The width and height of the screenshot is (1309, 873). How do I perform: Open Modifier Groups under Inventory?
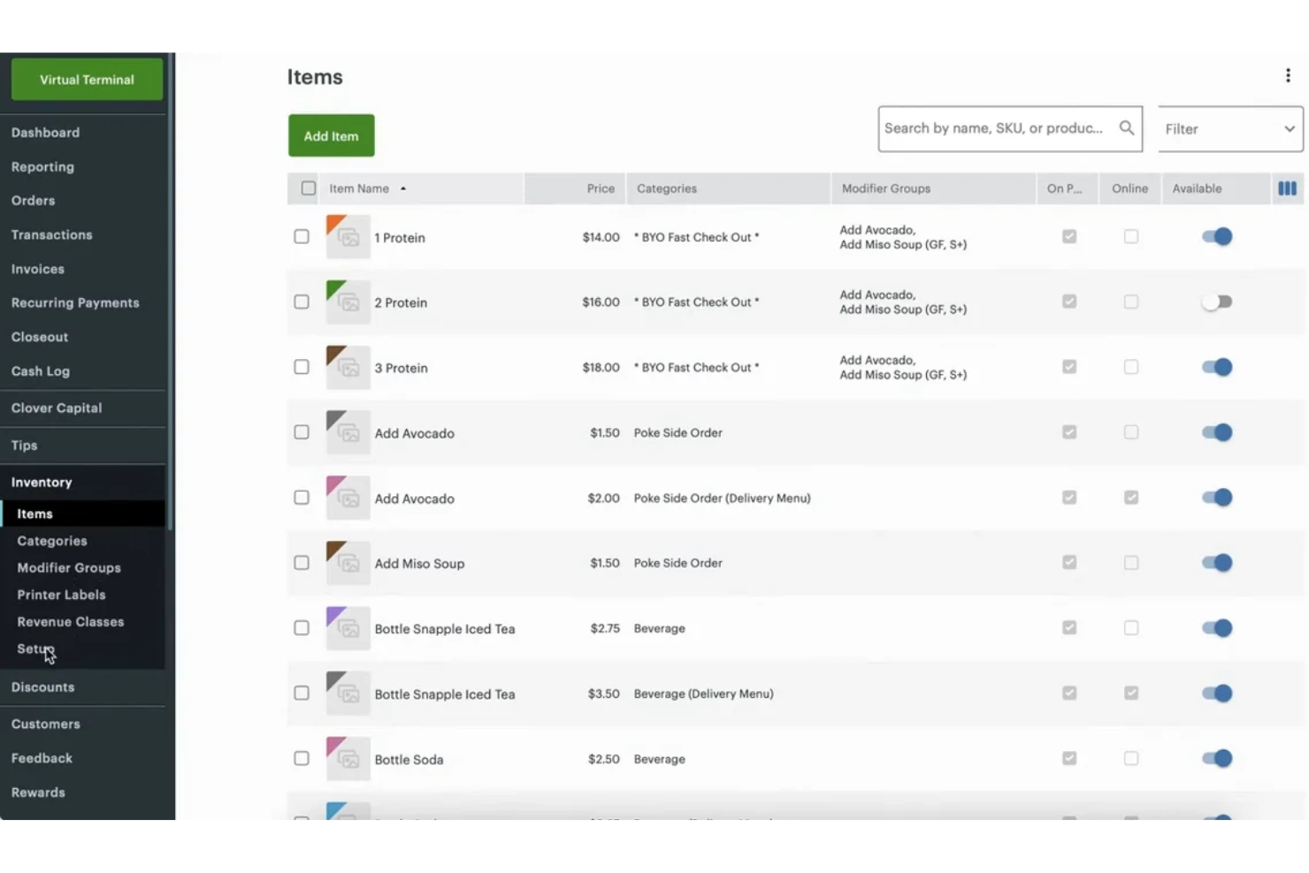click(68, 567)
